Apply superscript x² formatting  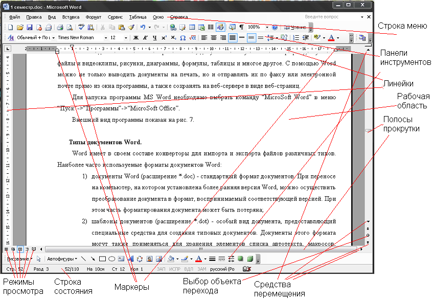[x=164, y=38]
